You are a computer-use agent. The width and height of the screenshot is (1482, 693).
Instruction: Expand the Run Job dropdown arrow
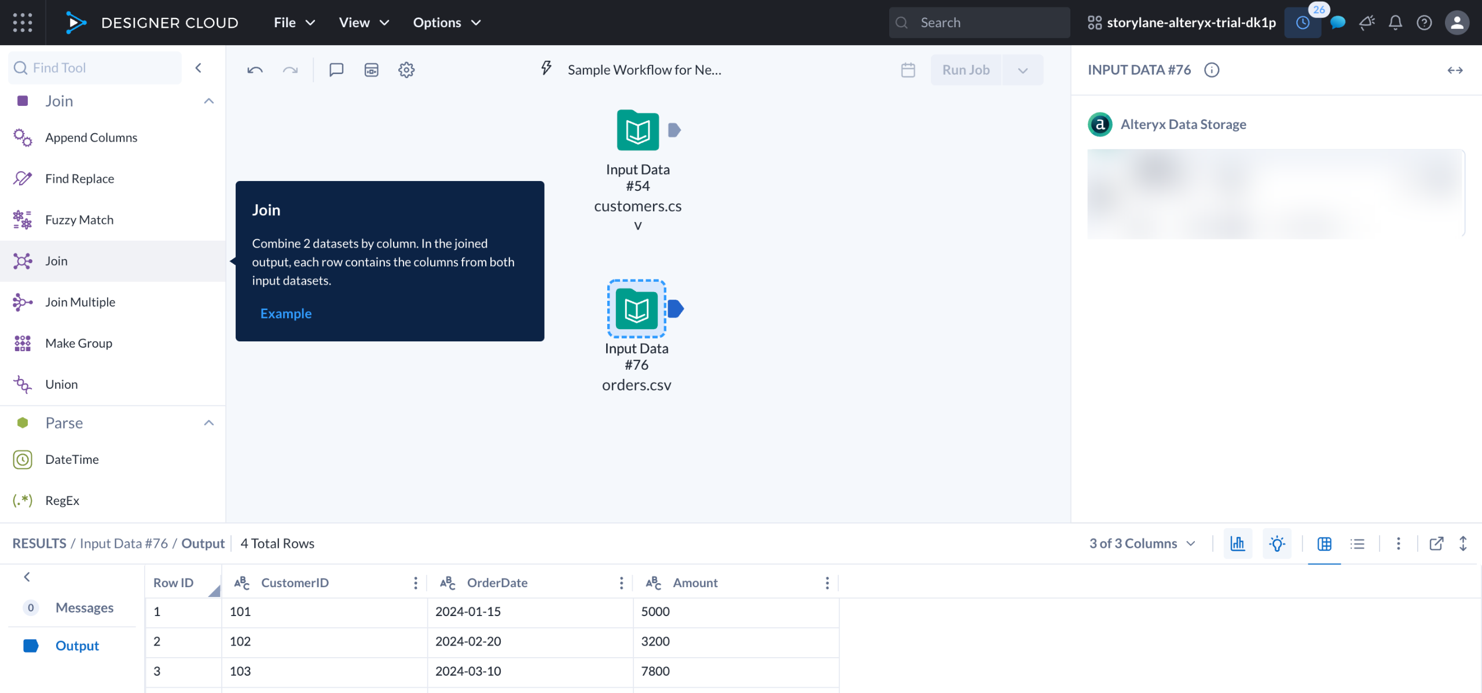1022,70
